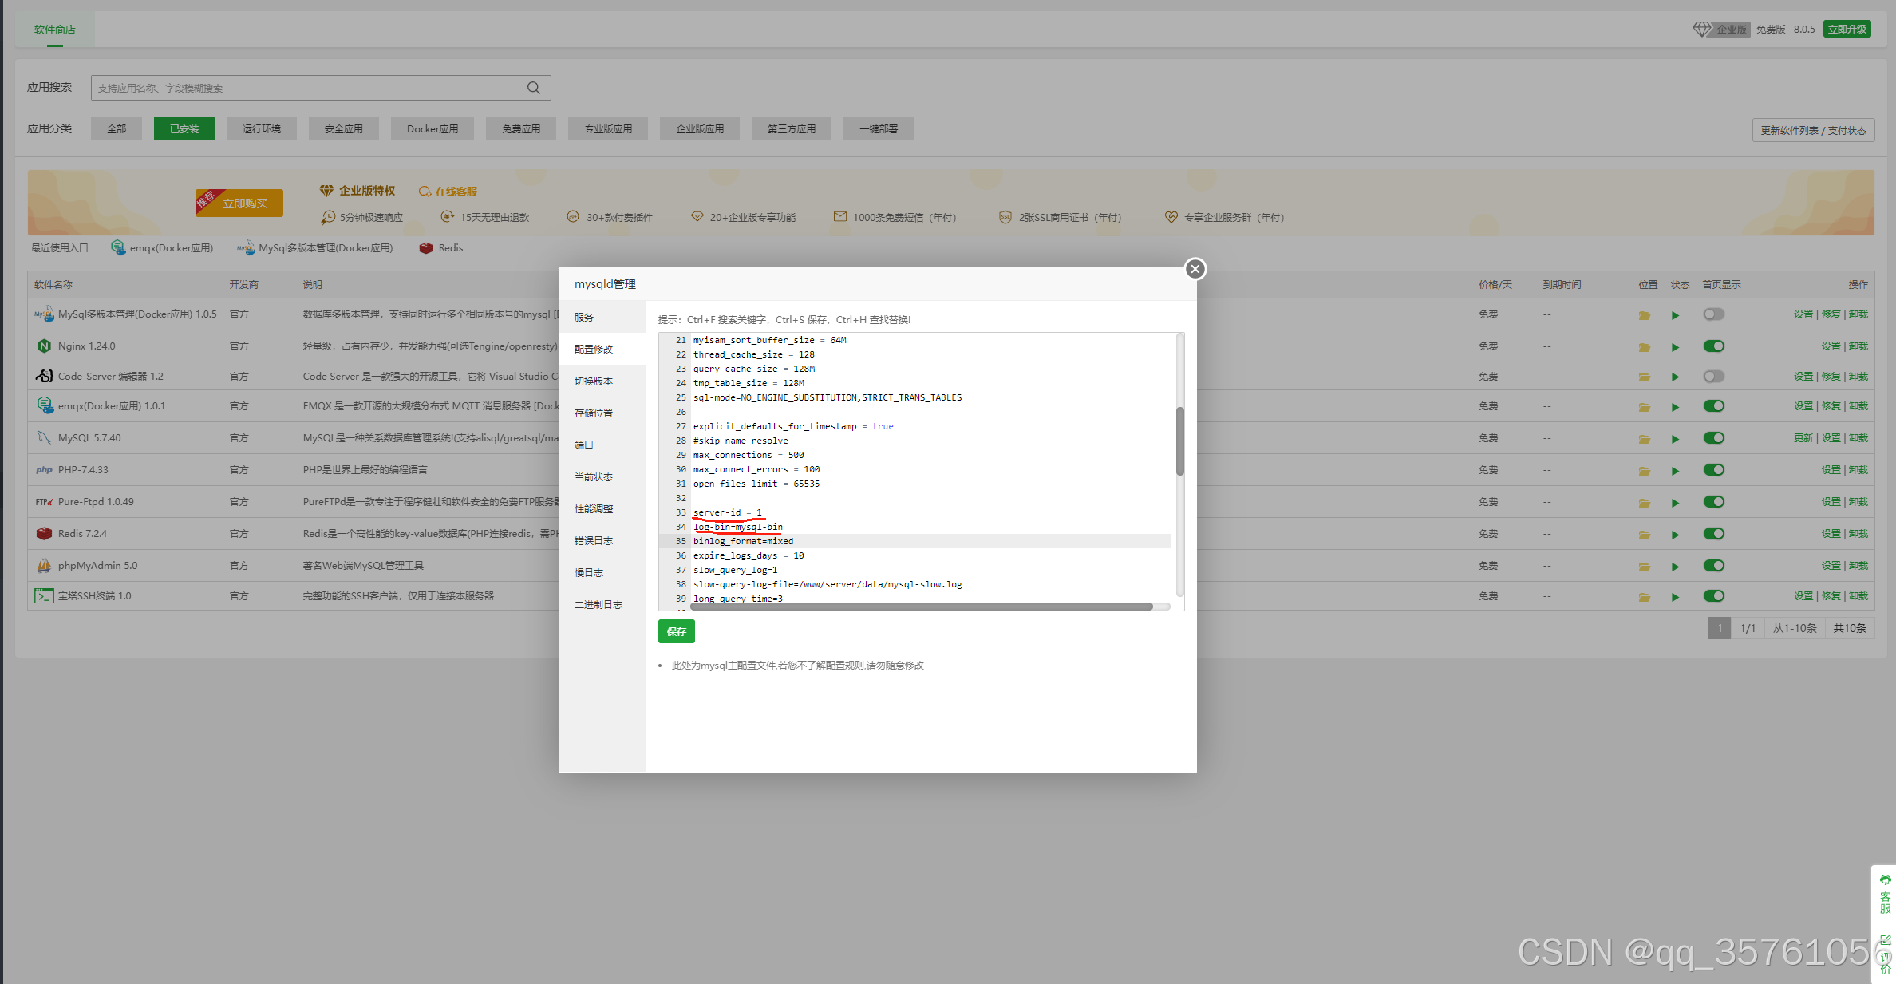Click the green 保存 button
Viewport: 1896px width, 984px height.
click(x=676, y=631)
